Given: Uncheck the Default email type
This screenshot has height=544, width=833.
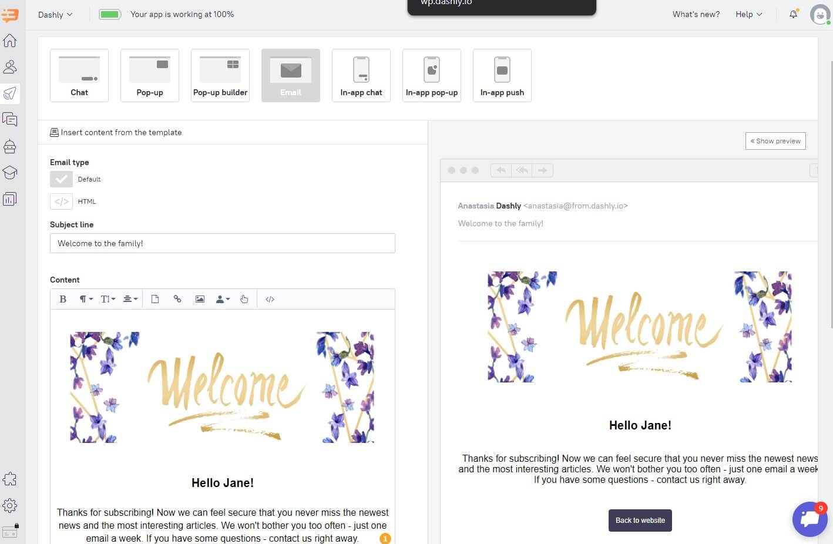Looking at the screenshot, I should pyautogui.click(x=61, y=179).
